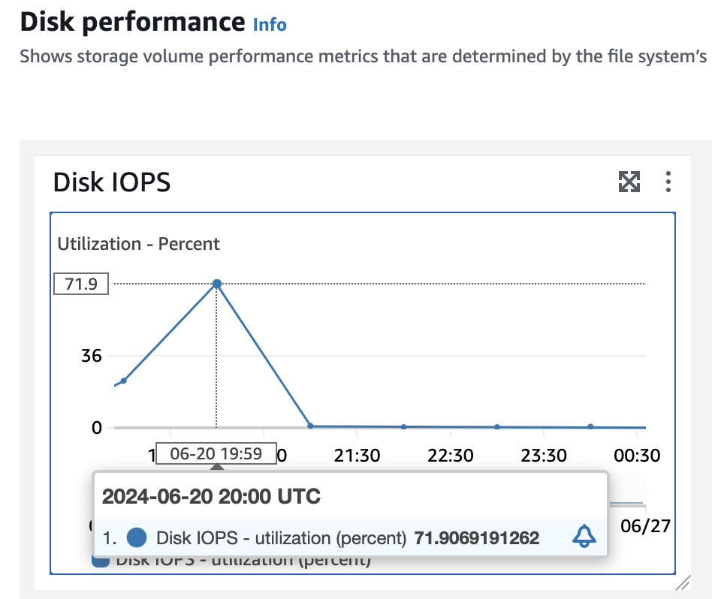Image resolution: width=712 pixels, height=599 pixels.
Task: Open the Disk IOPS widget actions menu
Action: click(x=668, y=182)
